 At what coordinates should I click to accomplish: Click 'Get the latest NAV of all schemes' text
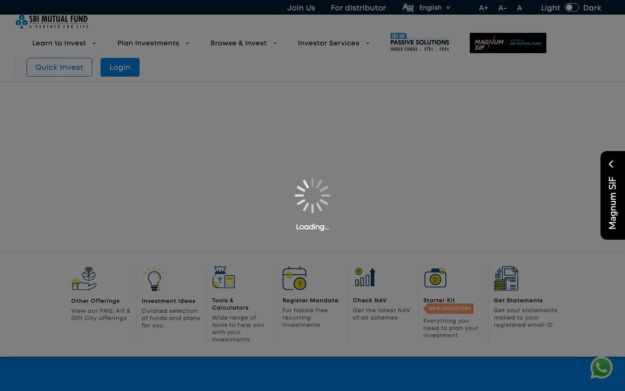click(381, 314)
